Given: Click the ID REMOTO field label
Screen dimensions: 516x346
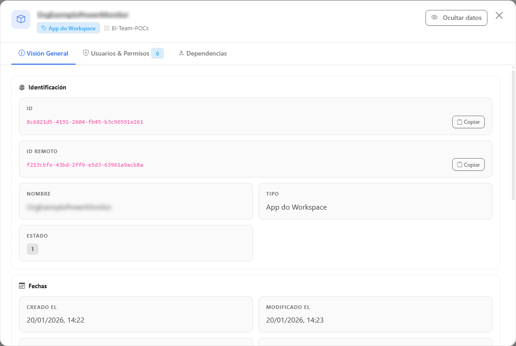Looking at the screenshot, I should pos(42,151).
